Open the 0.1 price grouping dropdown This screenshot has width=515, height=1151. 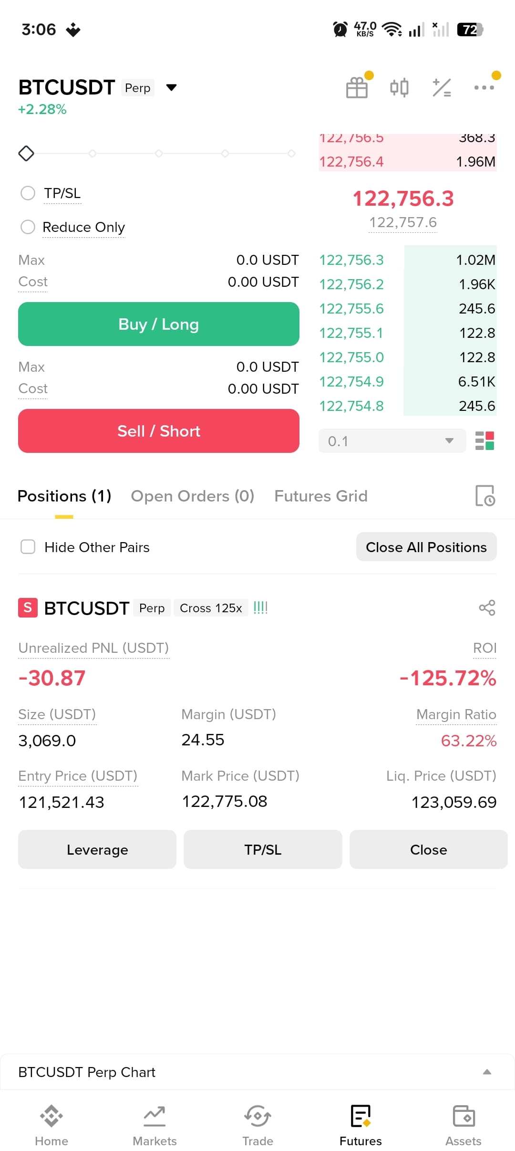click(x=392, y=441)
